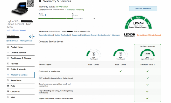The image size is (171, 103).
Task: Open Contact Us in the sidebar
Action: [20, 91]
